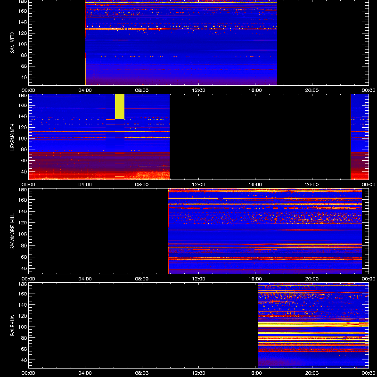Screen dimensions: 377x377
Task: Click the 16:00 time label below Sagamore Hill
Action: (x=255, y=279)
